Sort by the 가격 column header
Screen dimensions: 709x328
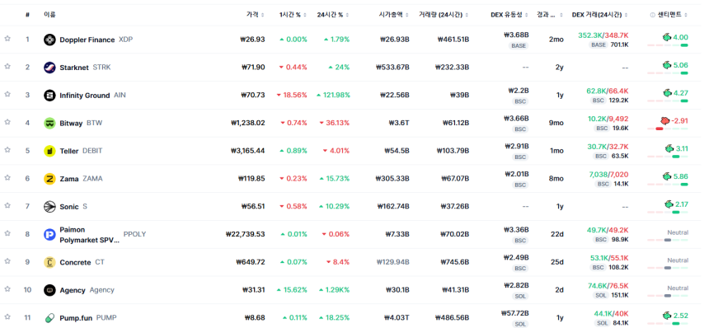point(255,15)
